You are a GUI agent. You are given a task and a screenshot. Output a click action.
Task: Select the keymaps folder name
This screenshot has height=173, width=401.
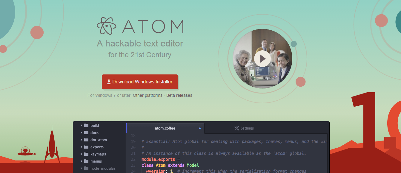(x=98, y=154)
